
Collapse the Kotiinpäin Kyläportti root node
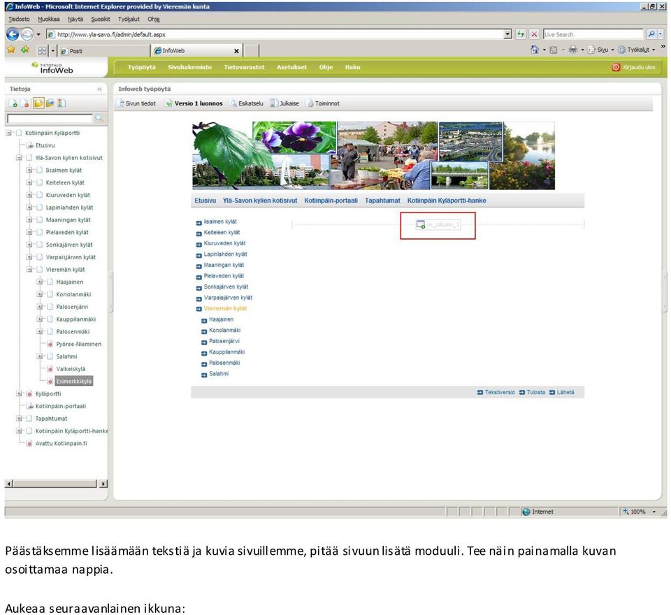[8, 133]
